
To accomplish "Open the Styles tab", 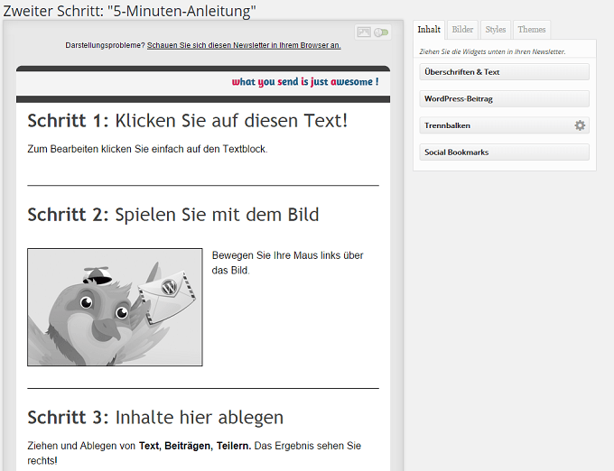I will 496,30.
